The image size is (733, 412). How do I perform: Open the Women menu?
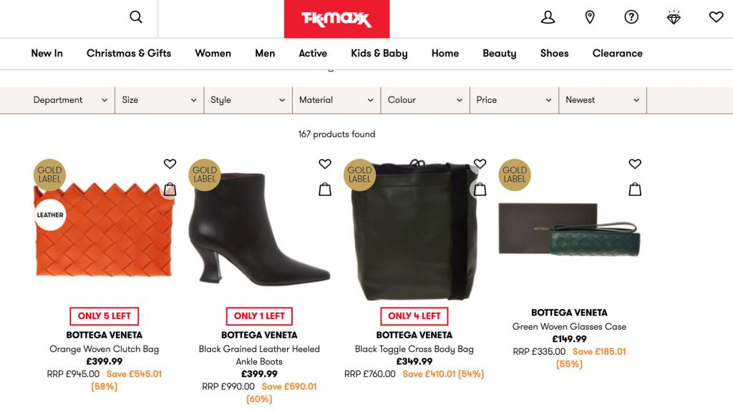[213, 53]
